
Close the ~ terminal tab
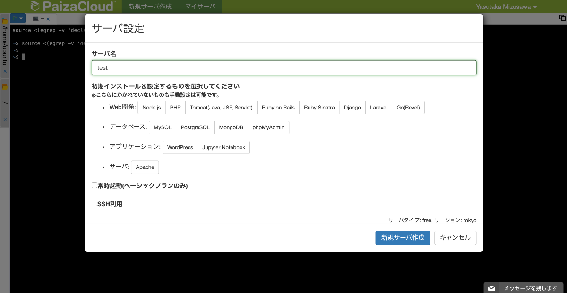pyautogui.click(x=48, y=19)
